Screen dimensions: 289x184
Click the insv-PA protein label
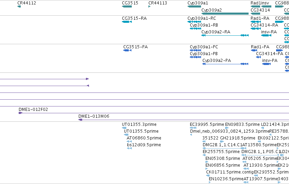(270, 61)
